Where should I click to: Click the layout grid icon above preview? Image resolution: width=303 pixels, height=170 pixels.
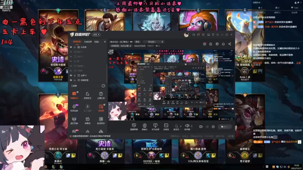tap(217, 44)
